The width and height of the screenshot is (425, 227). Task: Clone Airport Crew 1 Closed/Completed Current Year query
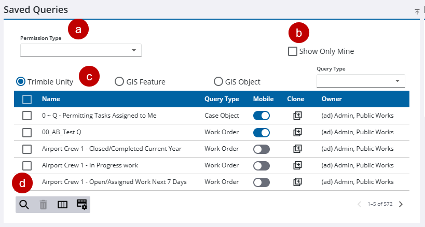[297, 149]
